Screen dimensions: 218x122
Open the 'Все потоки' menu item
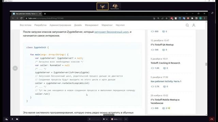coord(26,25)
